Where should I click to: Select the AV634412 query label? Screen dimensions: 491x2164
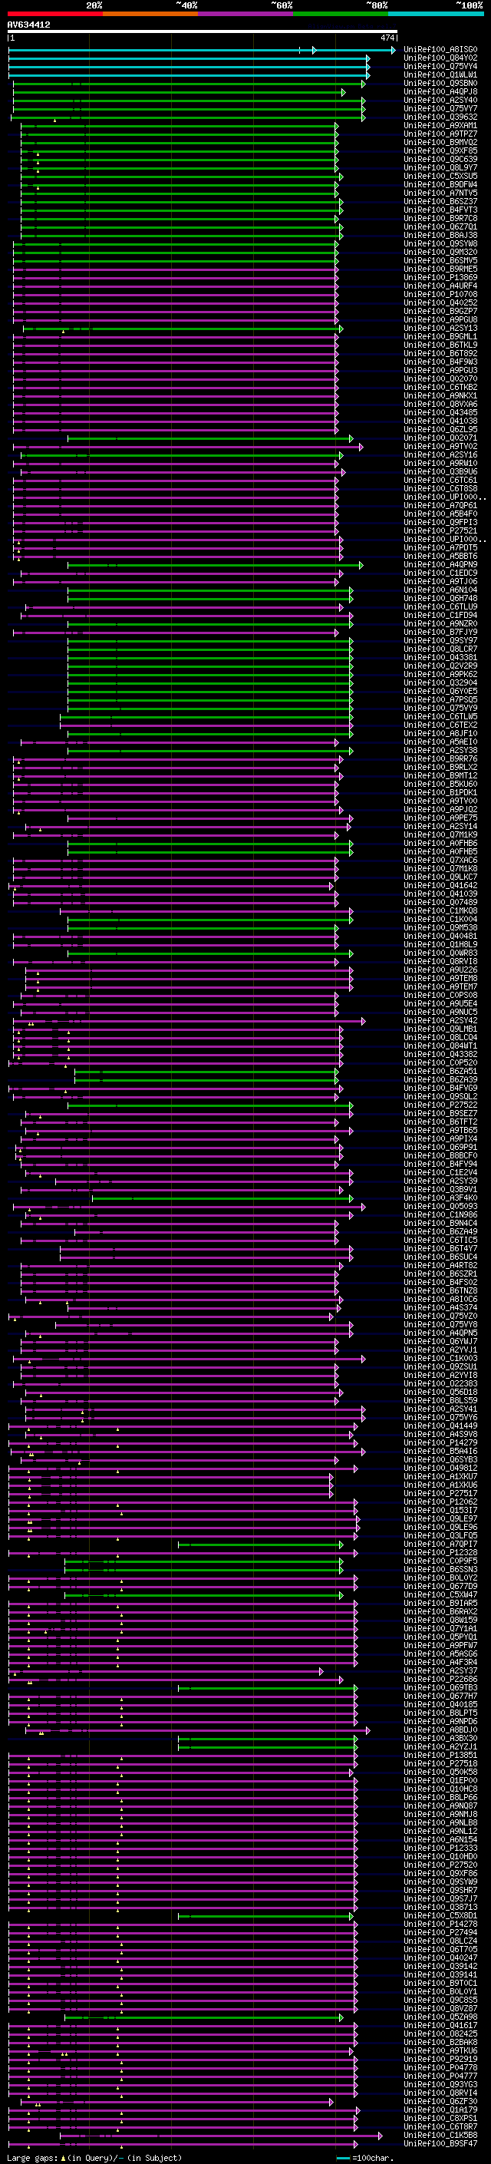click(x=28, y=25)
